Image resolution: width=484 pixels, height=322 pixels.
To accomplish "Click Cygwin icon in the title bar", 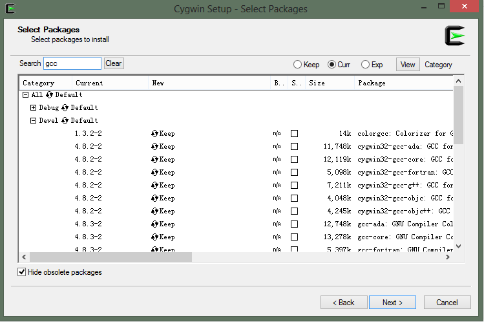I will click(10, 9).
